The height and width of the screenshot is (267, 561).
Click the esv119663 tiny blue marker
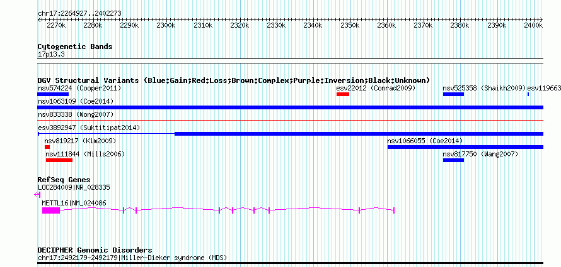(x=528, y=94)
